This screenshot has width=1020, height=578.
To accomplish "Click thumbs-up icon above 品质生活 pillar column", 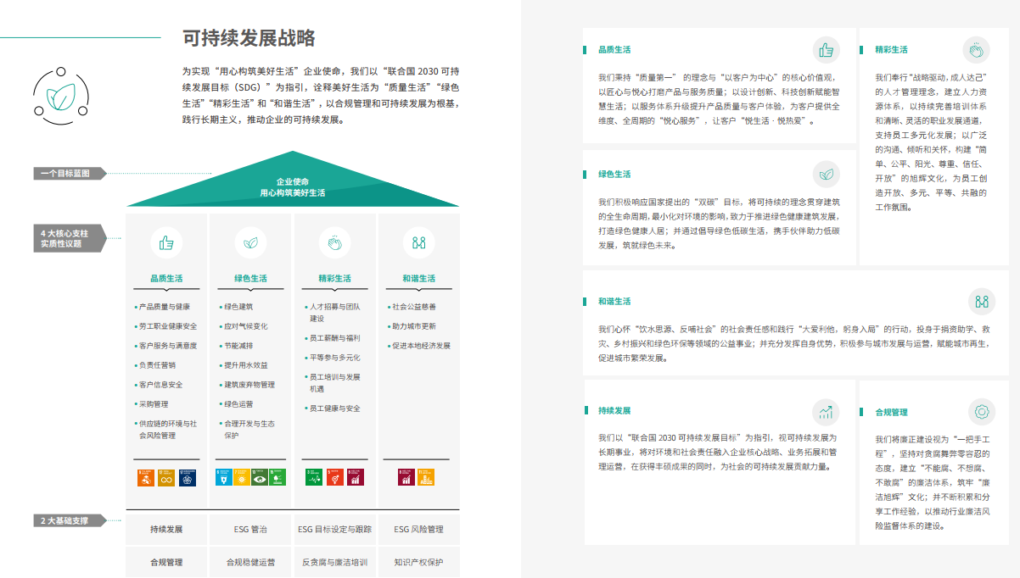I will tap(166, 242).
